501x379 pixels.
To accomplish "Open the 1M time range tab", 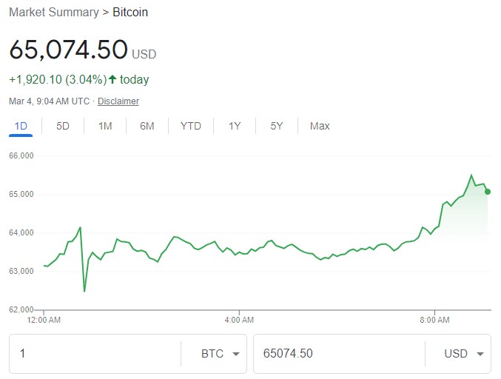I will click(105, 126).
